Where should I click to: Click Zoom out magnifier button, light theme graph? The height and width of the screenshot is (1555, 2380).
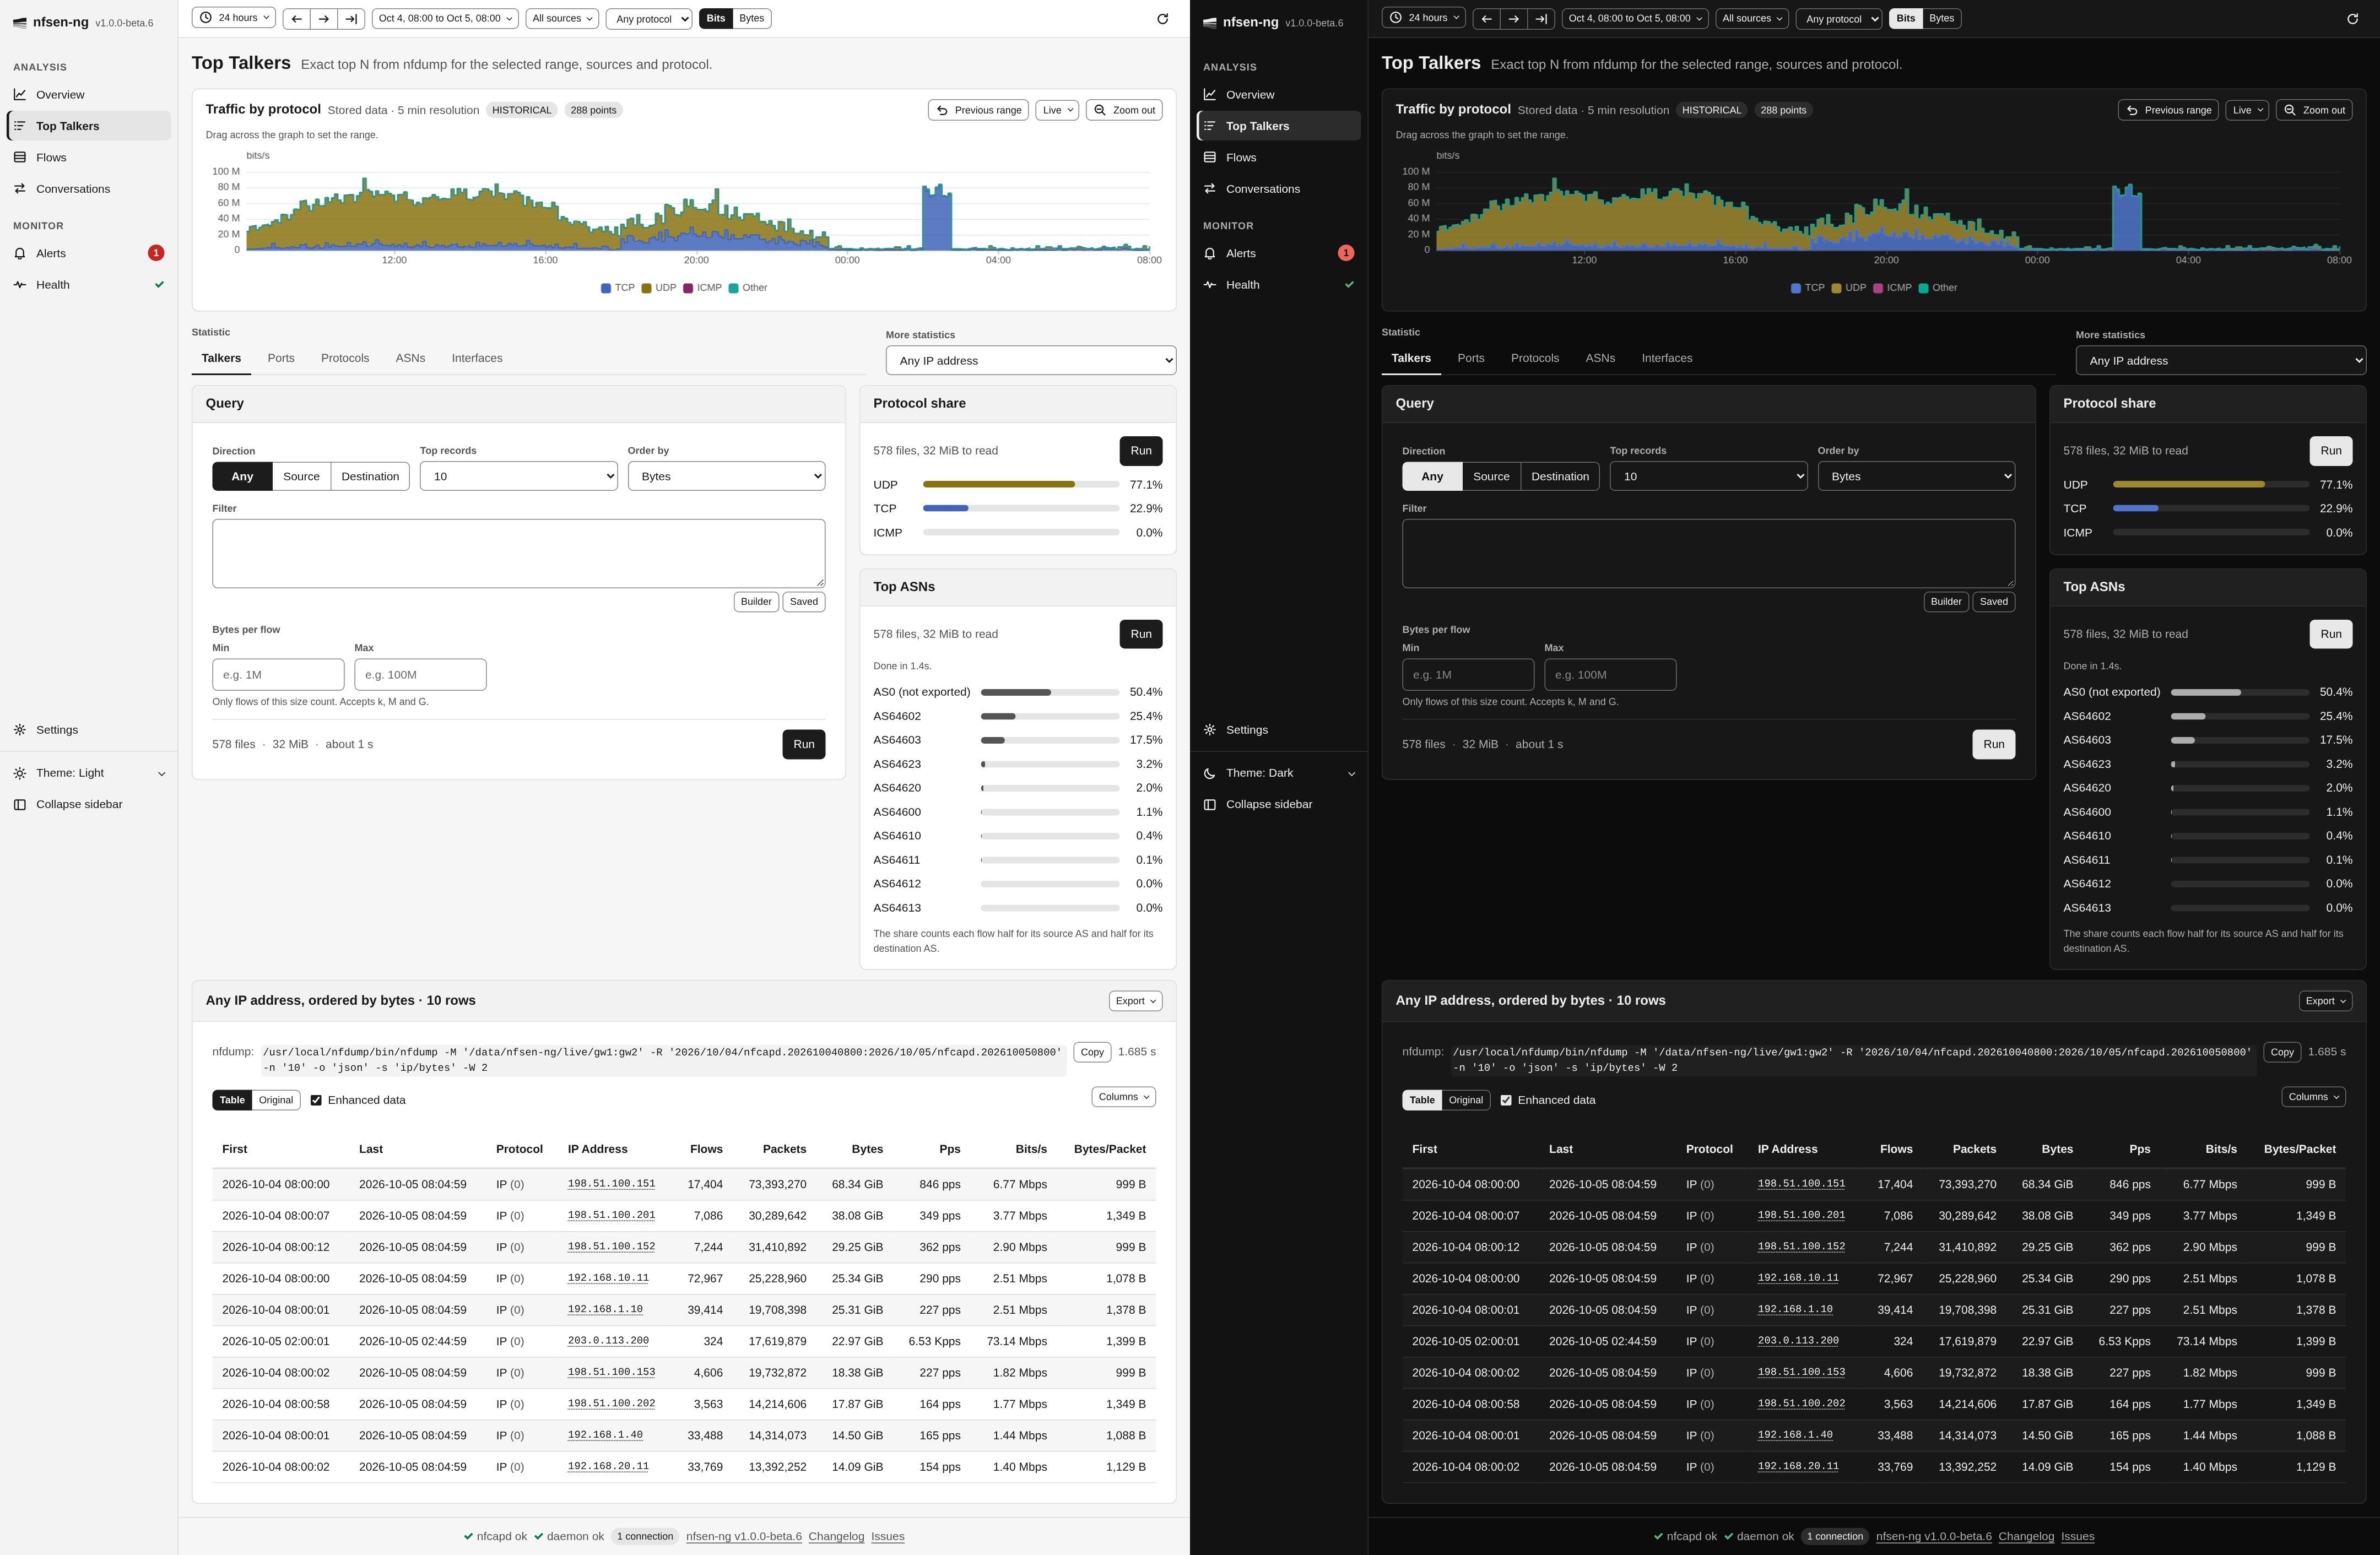1124,110
